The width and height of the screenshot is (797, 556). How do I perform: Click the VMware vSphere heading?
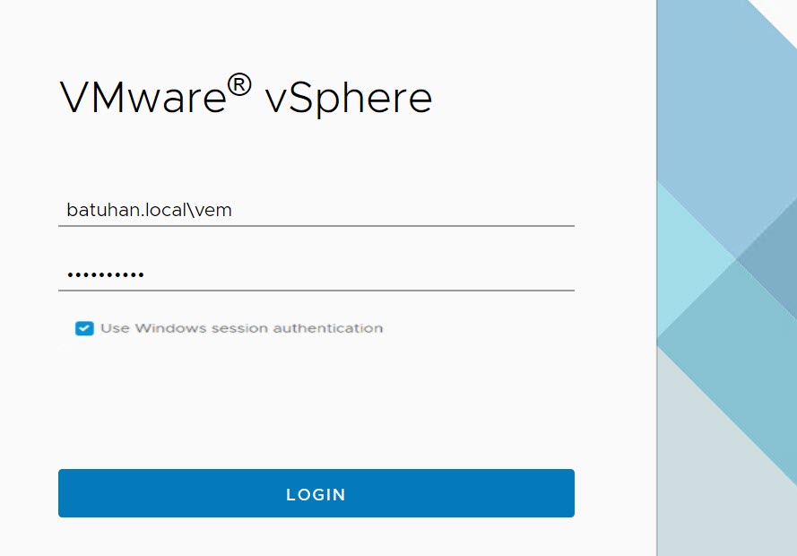tap(246, 97)
